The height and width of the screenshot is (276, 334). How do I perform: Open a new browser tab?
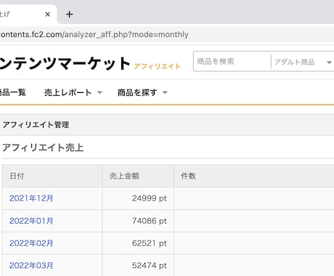[x=70, y=15]
